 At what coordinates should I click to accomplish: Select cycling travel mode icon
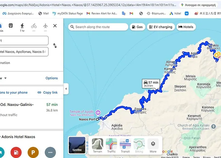pos(34,26)
